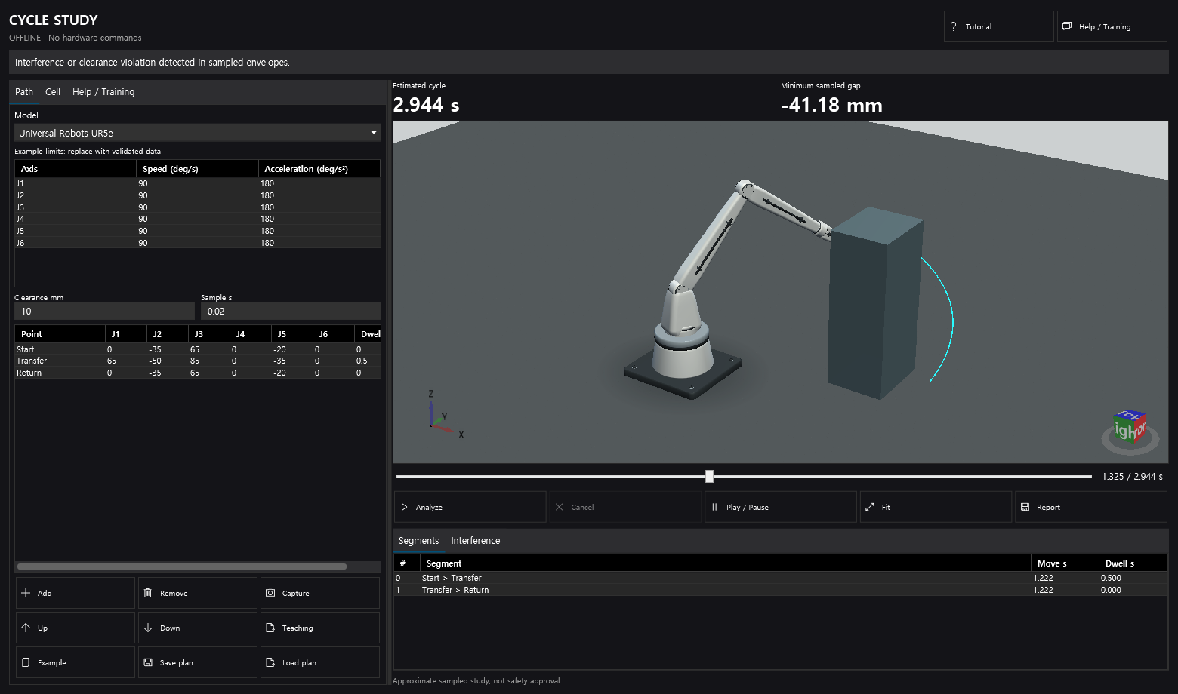Click the timeline playback slider handle
Viewport: 1178px width, 694px height.
pos(709,477)
